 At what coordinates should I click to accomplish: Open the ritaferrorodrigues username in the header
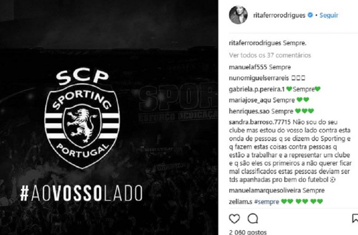[x=279, y=15]
